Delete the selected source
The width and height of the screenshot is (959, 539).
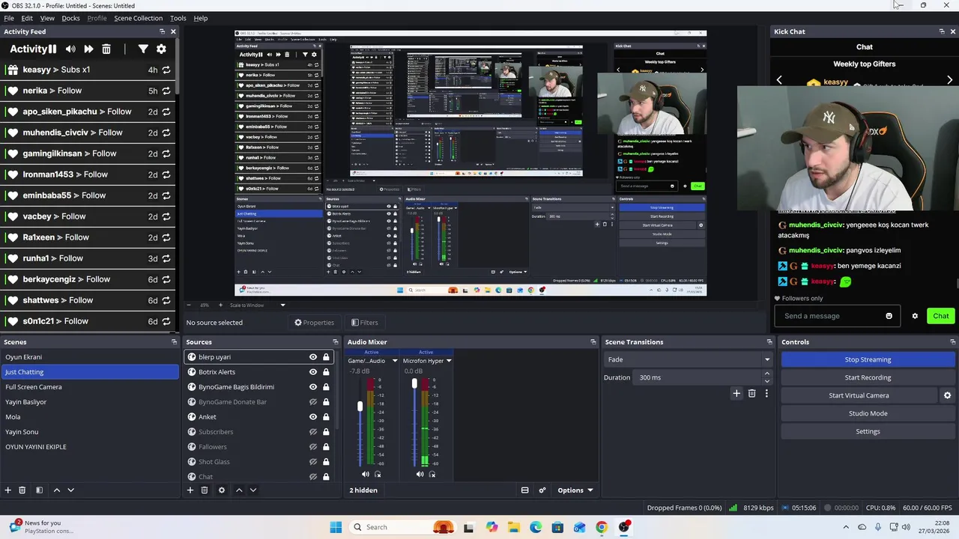[x=204, y=490]
